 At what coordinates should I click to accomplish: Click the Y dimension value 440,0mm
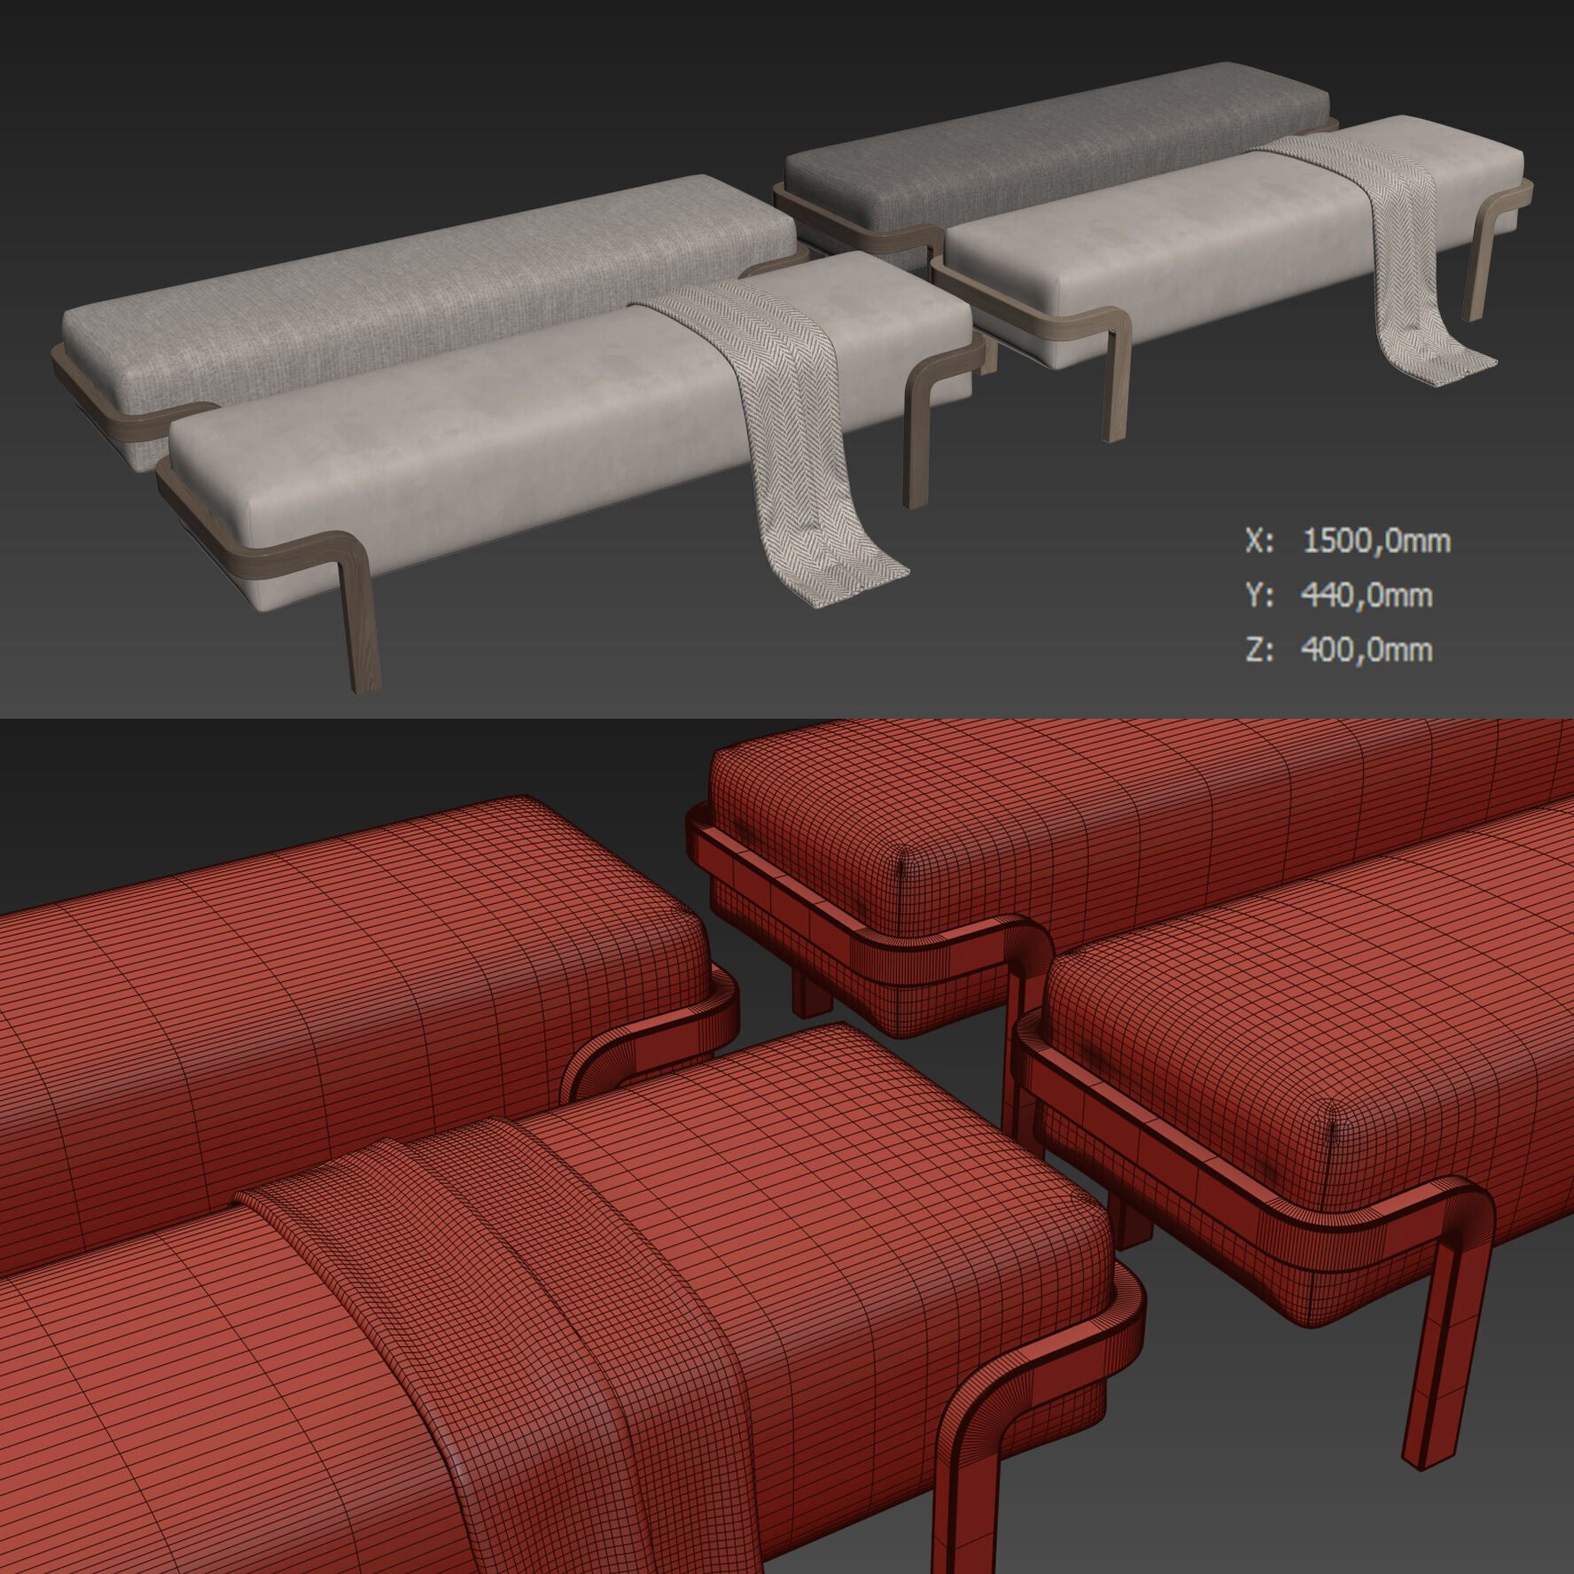(1367, 595)
